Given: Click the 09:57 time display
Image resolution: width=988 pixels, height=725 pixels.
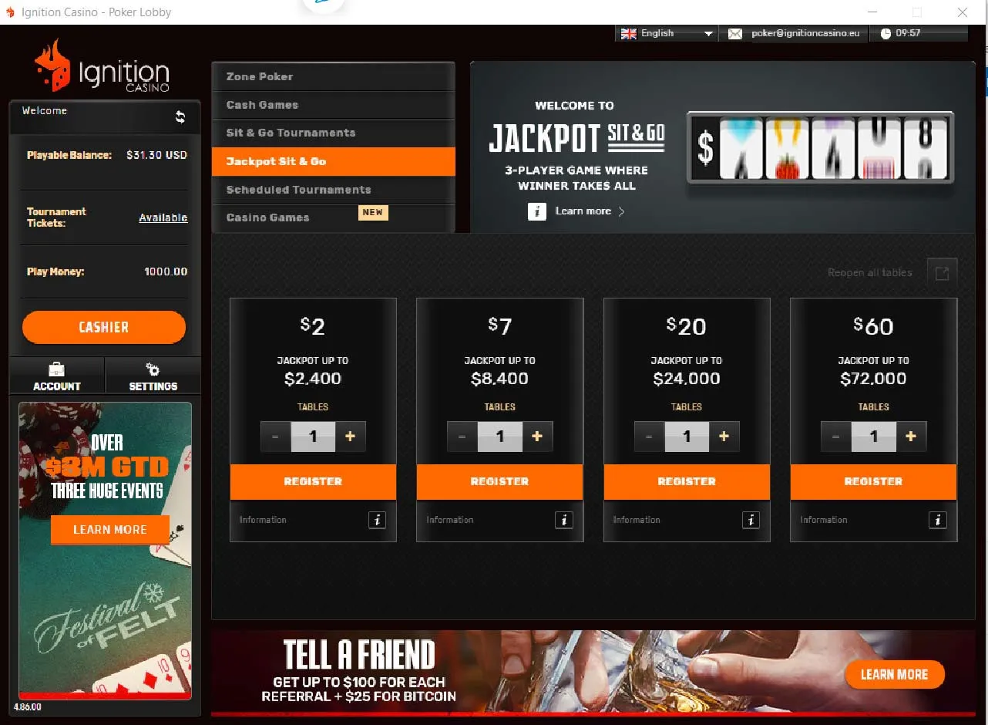Looking at the screenshot, I should 908,34.
